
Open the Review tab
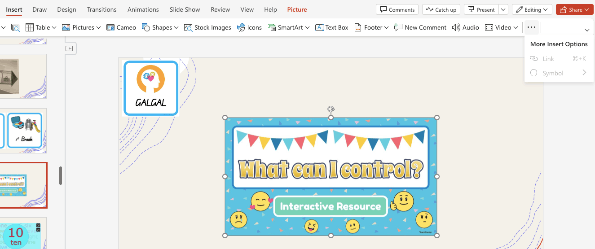pos(220,9)
